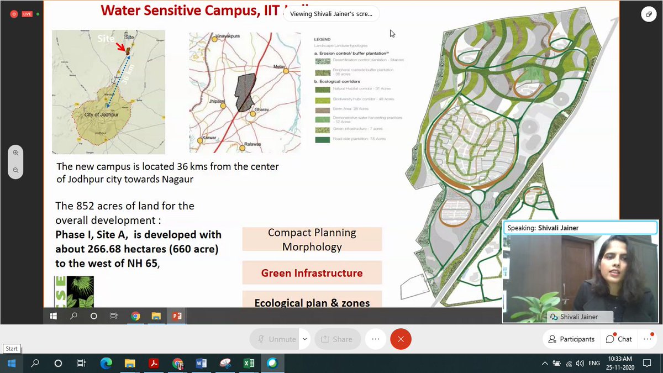The width and height of the screenshot is (663, 373).
Task: Click PowerPoint icon in shared screen taskbar
Action: click(x=176, y=316)
